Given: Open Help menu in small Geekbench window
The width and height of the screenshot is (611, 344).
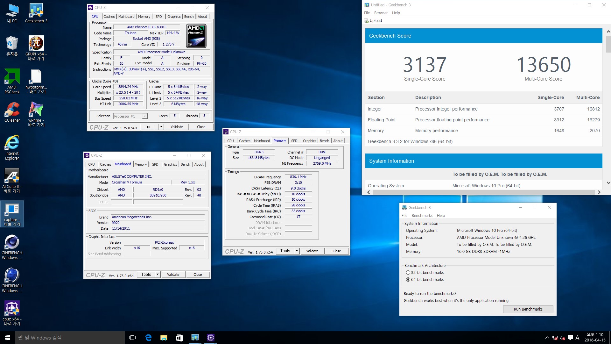Looking at the screenshot, I should tap(441, 216).
